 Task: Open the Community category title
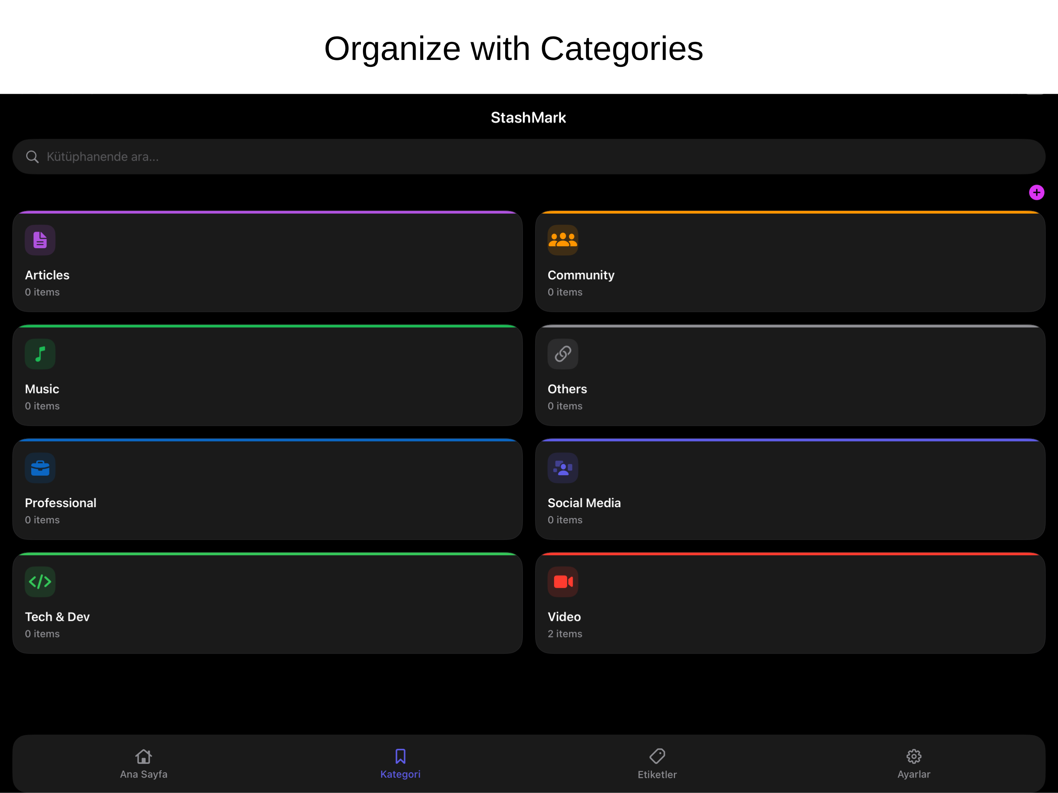point(581,275)
